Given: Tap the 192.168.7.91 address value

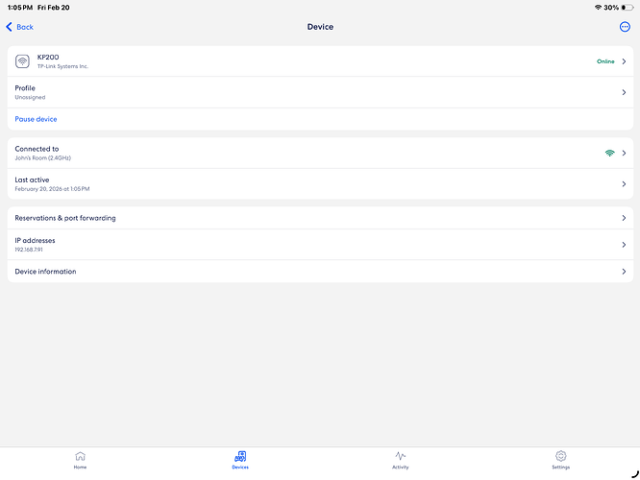Looking at the screenshot, I should (x=29, y=250).
